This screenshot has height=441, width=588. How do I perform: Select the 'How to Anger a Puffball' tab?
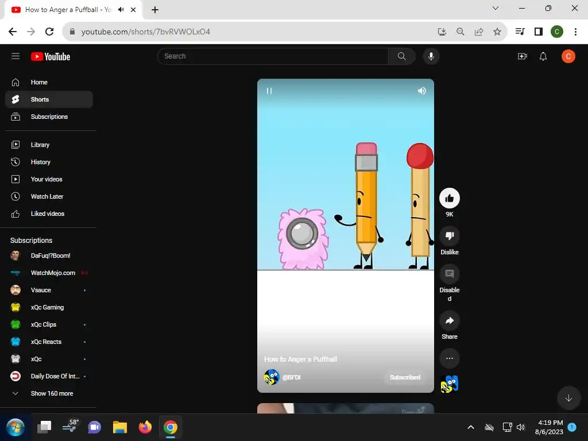(x=73, y=10)
